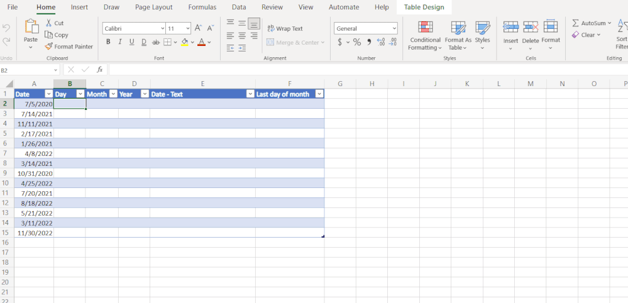
Task: Activate the Format Painter brush
Action: point(49,47)
